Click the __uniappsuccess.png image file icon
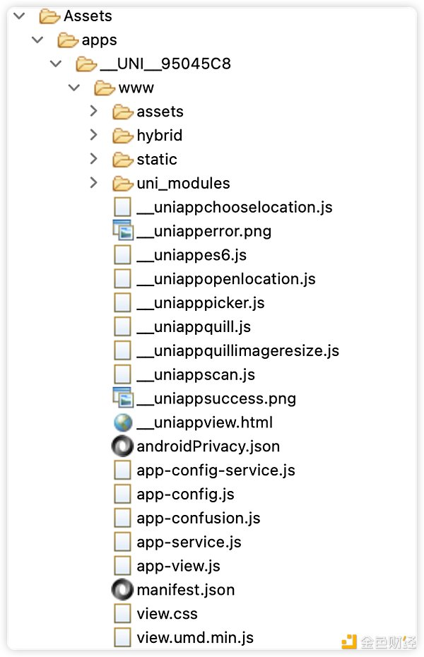424x657 pixels. coord(123,398)
